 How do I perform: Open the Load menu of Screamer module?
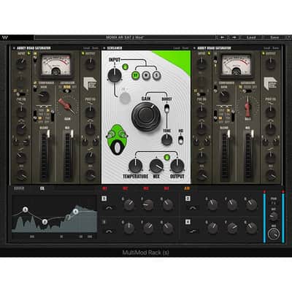point(177,48)
